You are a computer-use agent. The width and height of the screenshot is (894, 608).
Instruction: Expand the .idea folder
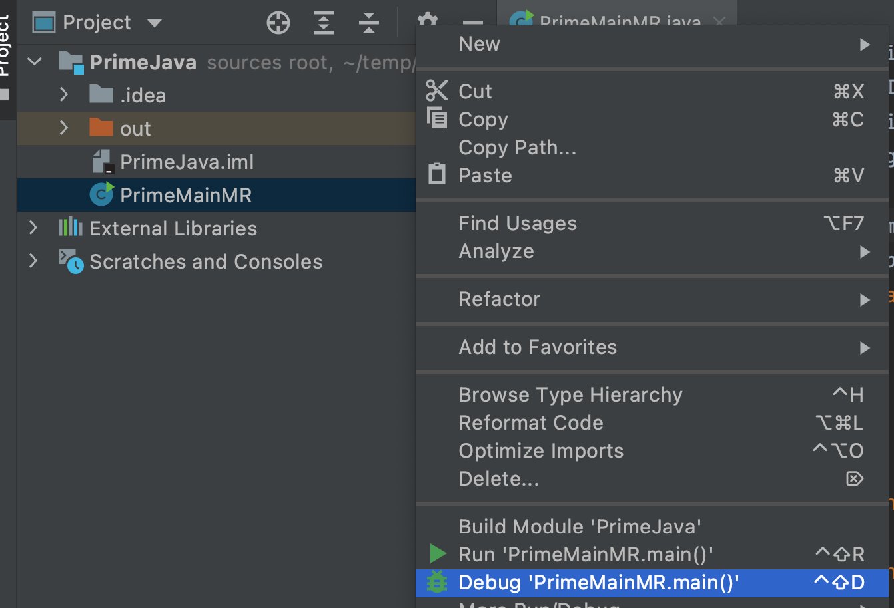64,94
